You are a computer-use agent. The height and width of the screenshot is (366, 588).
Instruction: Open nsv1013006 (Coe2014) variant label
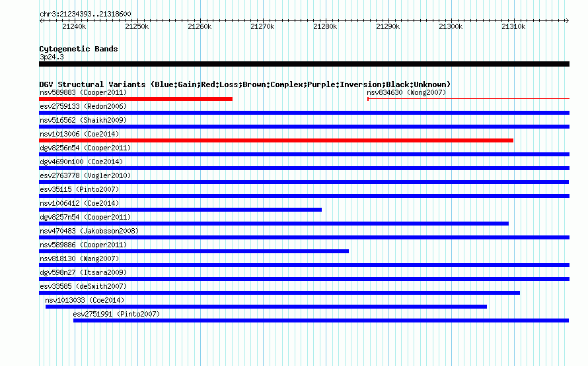79,134
